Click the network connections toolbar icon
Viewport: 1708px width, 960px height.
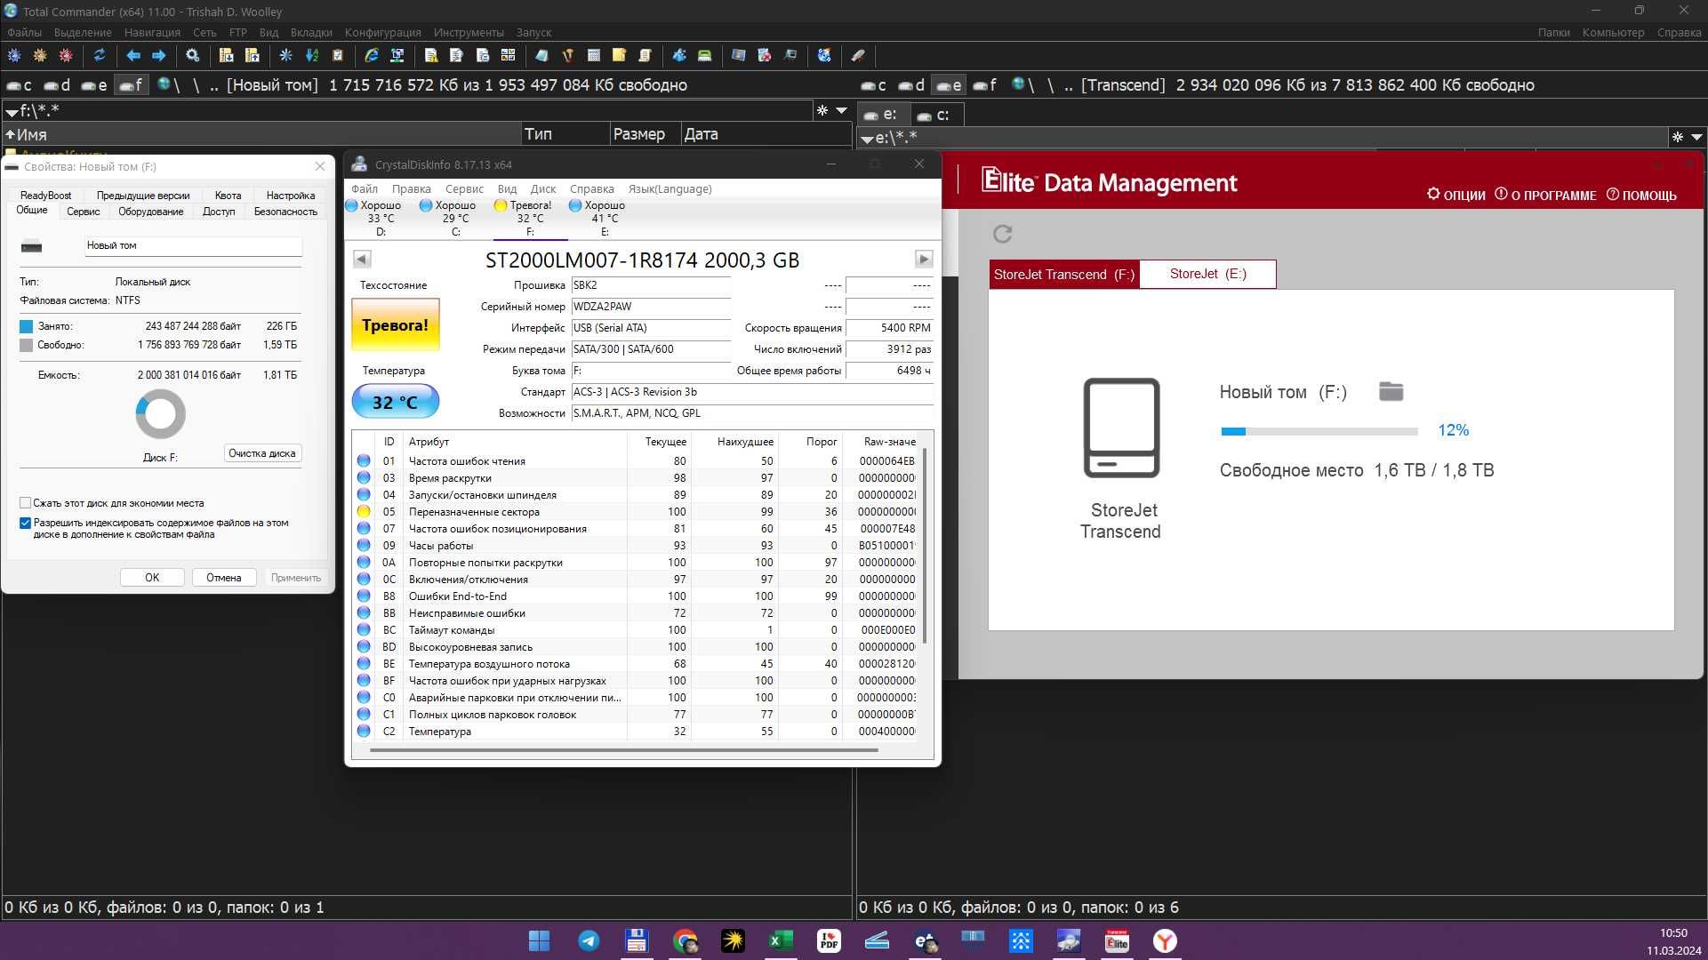[x=397, y=55]
